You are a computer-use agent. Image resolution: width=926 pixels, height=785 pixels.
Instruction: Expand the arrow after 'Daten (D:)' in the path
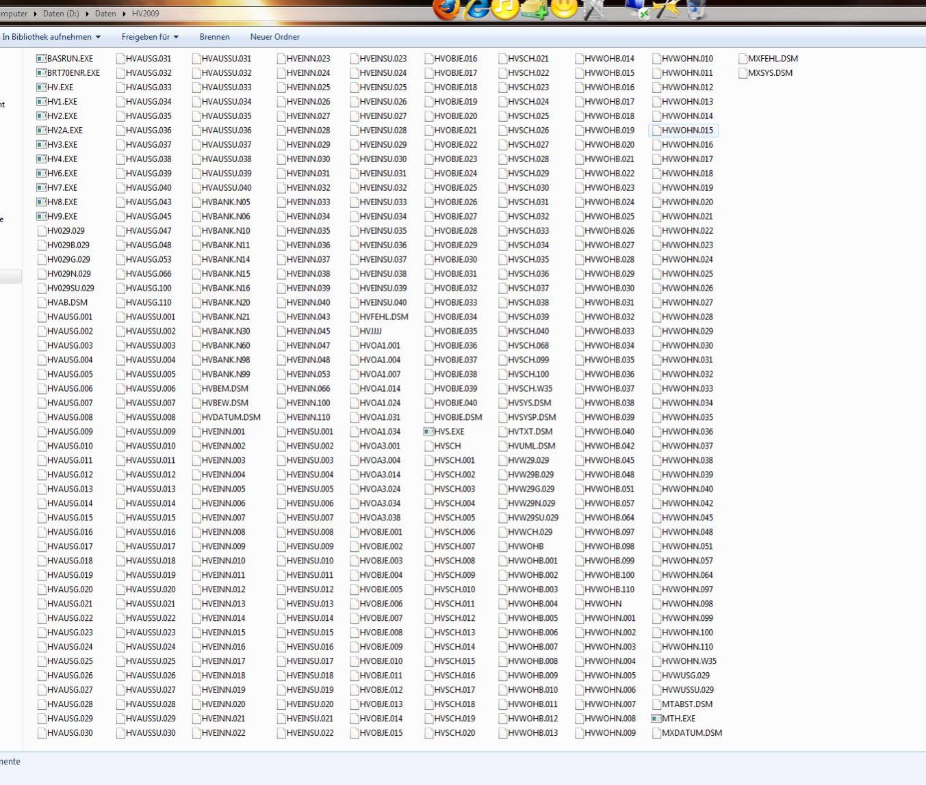pyautogui.click(x=86, y=14)
